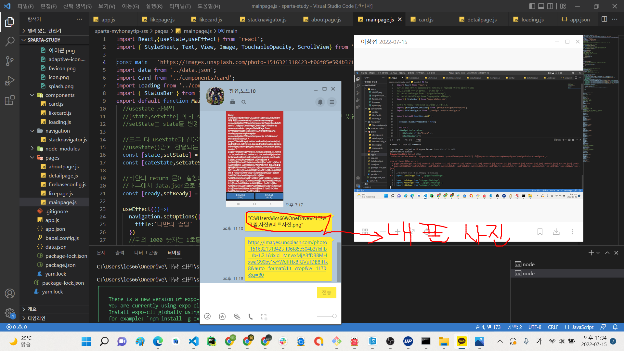Viewport: 624px width, 351px height.
Task: Collapse the components folder
Action: [x=60, y=95]
